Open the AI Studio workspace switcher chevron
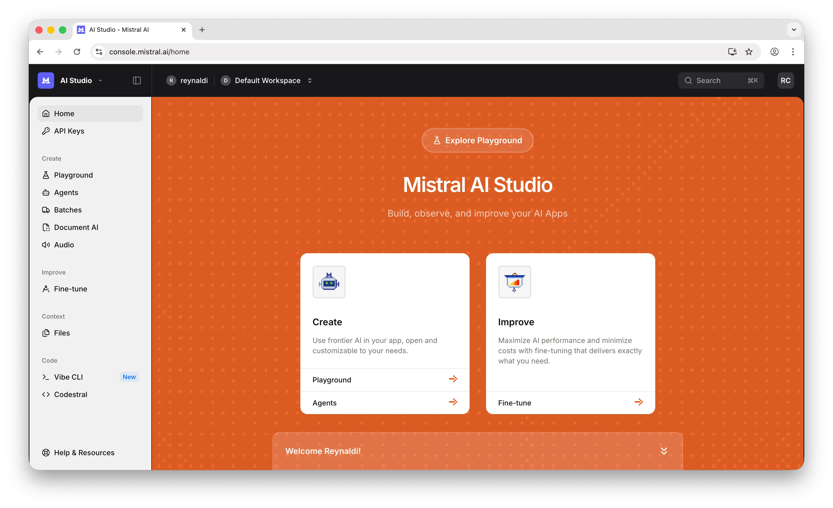This screenshot has height=508, width=833. (100, 80)
